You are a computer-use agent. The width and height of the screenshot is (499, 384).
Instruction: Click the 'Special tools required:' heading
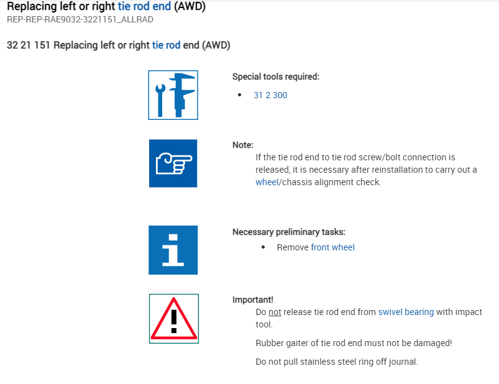pos(275,77)
